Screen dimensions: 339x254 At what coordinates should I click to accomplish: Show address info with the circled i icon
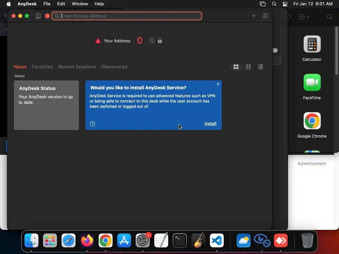[152, 40]
